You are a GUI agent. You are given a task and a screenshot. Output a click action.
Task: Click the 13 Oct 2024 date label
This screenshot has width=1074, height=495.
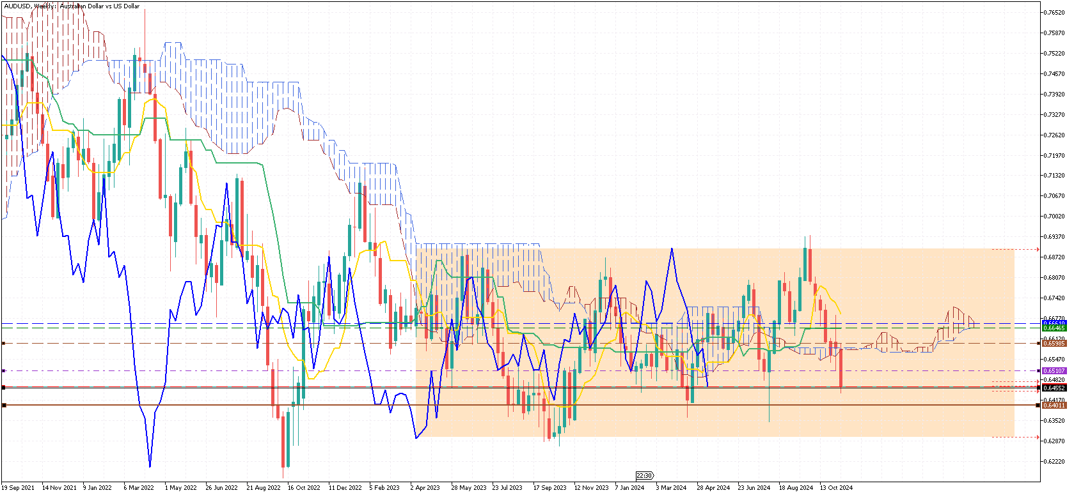[837, 488]
